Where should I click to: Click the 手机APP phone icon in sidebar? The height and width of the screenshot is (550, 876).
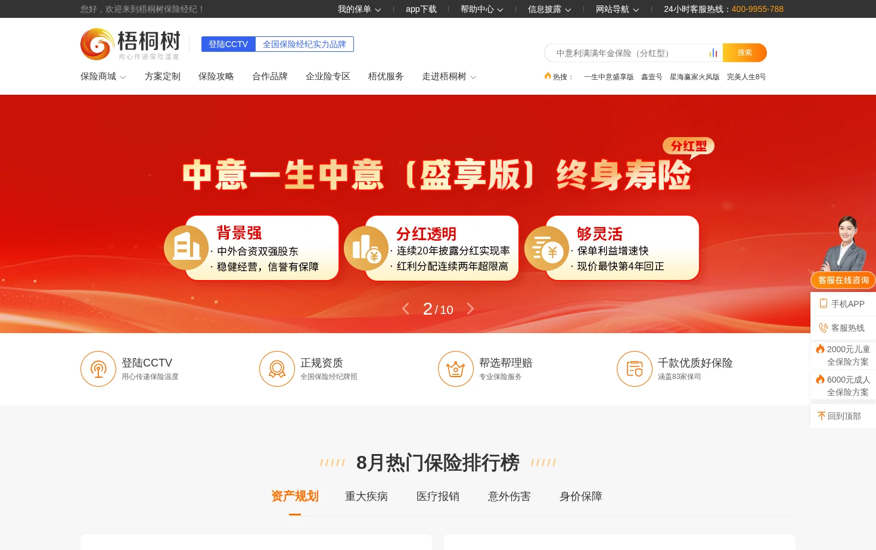point(824,303)
